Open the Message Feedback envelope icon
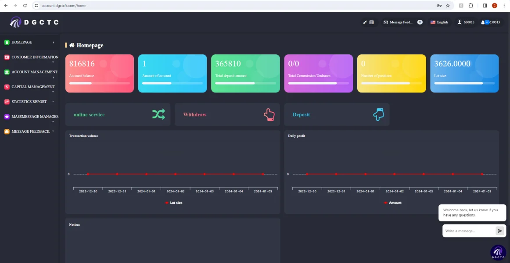This screenshot has height=263, width=510. [386, 22]
